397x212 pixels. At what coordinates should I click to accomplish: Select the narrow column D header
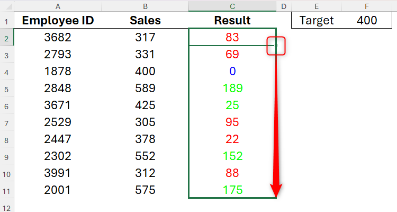click(284, 6)
